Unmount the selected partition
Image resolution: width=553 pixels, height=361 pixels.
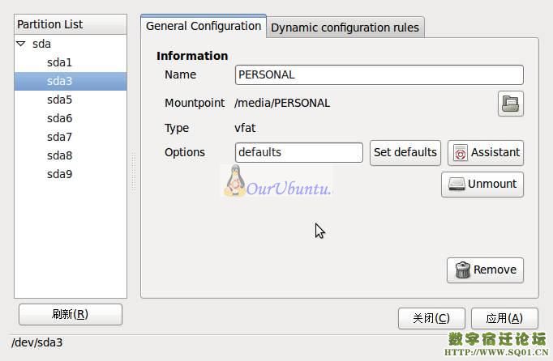pyautogui.click(x=482, y=185)
